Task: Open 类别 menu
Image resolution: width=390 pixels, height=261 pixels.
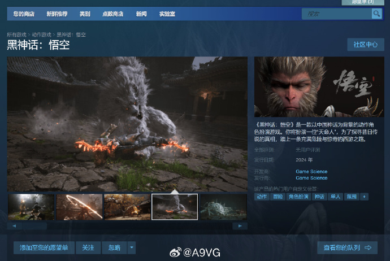Action: pos(85,14)
